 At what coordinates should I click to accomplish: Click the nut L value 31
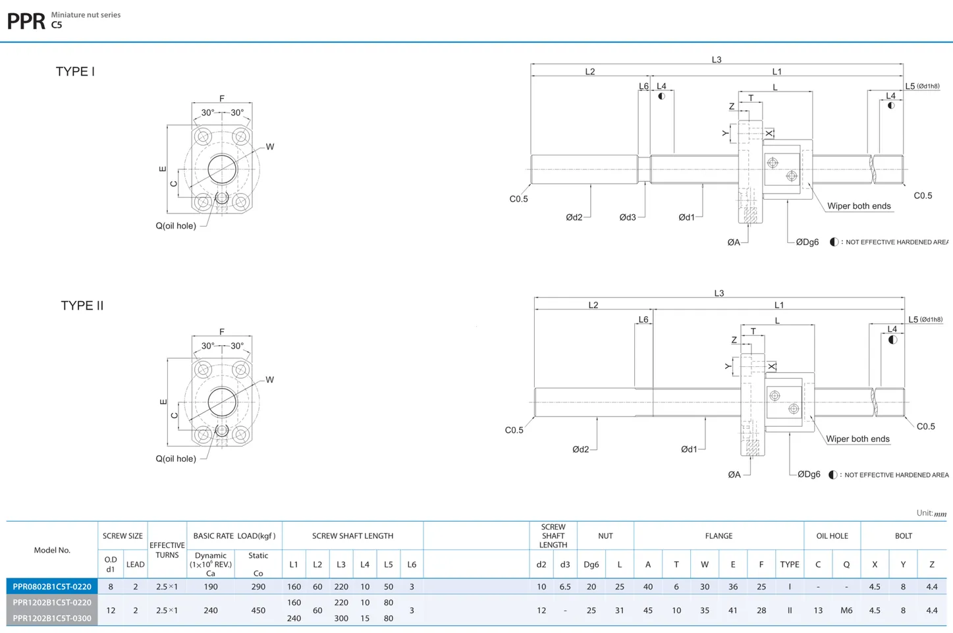620,611
